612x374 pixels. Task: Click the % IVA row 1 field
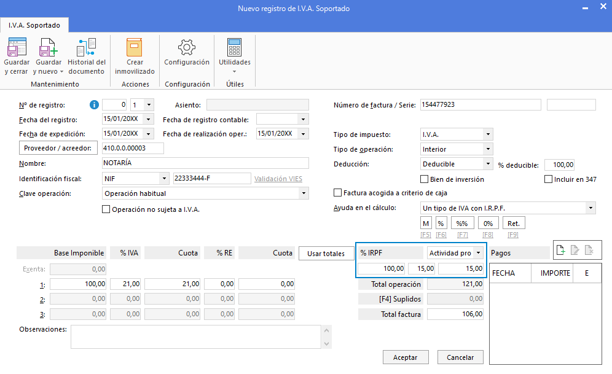click(x=125, y=284)
